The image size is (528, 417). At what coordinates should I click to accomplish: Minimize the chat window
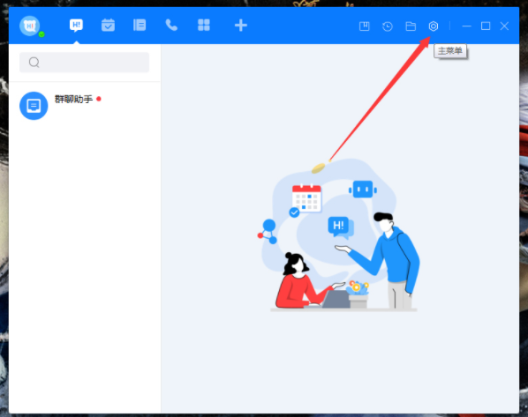466,26
